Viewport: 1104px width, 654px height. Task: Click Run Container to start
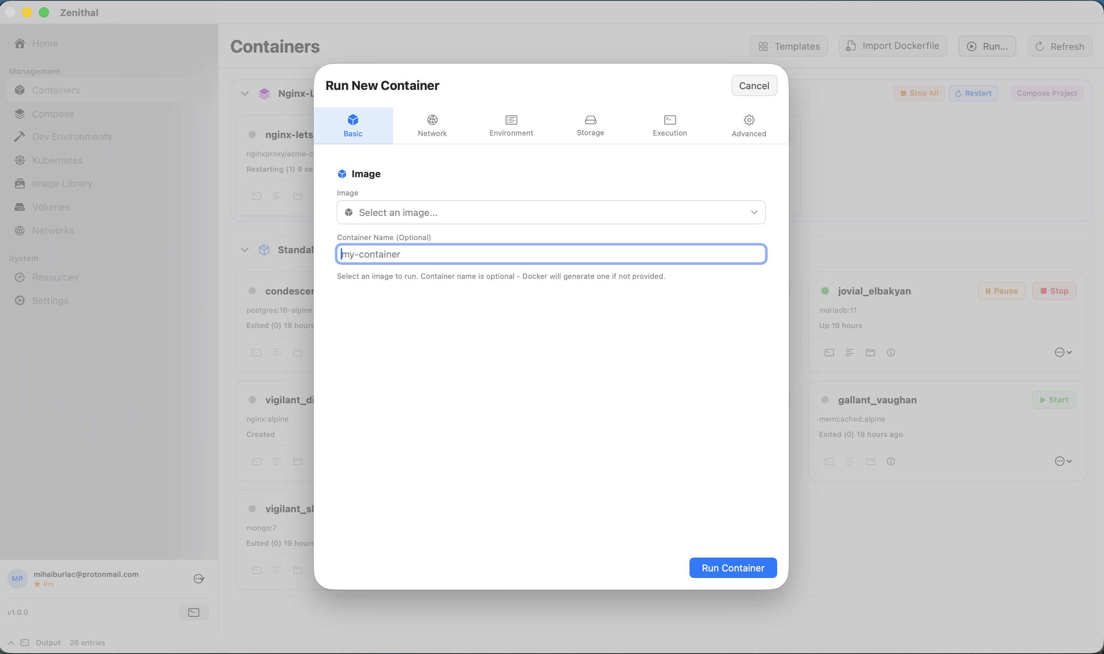pyautogui.click(x=732, y=568)
